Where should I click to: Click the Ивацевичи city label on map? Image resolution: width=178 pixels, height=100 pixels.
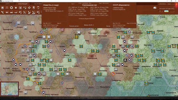click(80, 77)
